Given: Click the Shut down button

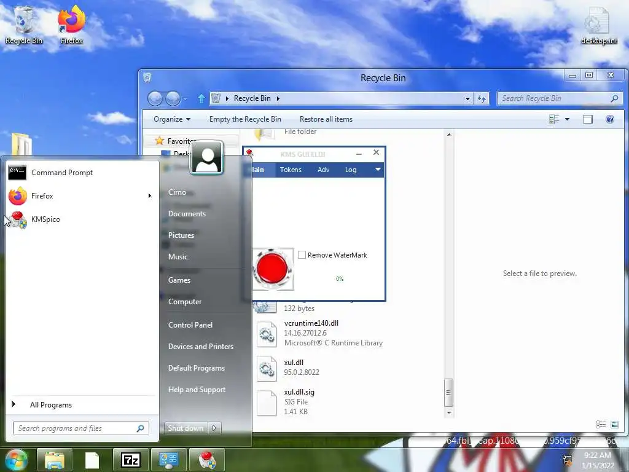Looking at the screenshot, I should (x=186, y=428).
